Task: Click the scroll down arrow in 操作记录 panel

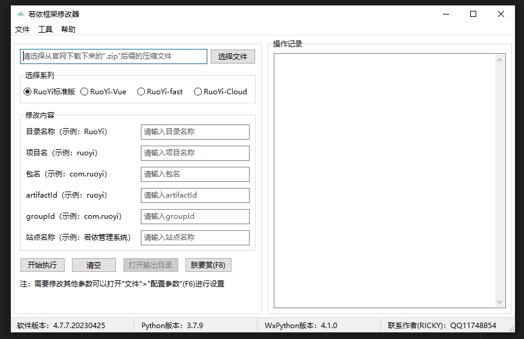Action: click(500, 302)
